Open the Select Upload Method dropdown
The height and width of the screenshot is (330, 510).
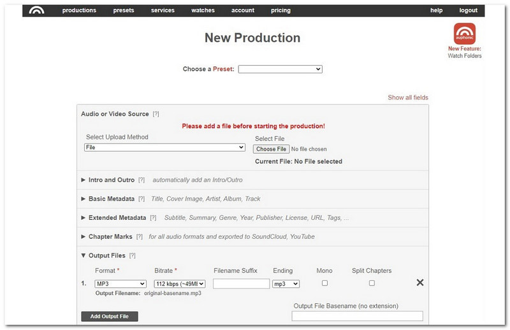click(x=164, y=148)
